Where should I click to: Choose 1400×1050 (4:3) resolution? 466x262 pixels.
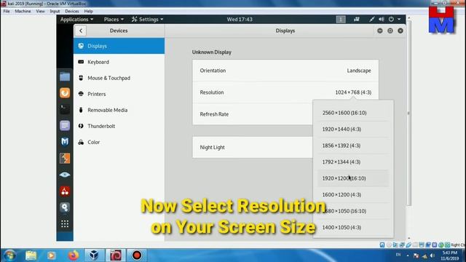pos(353,227)
